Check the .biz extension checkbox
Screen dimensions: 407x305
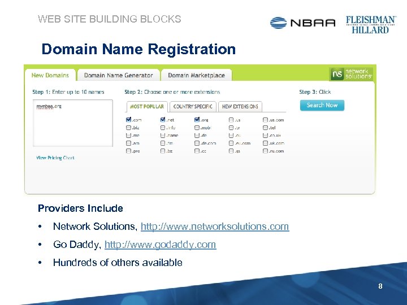(x=128, y=128)
